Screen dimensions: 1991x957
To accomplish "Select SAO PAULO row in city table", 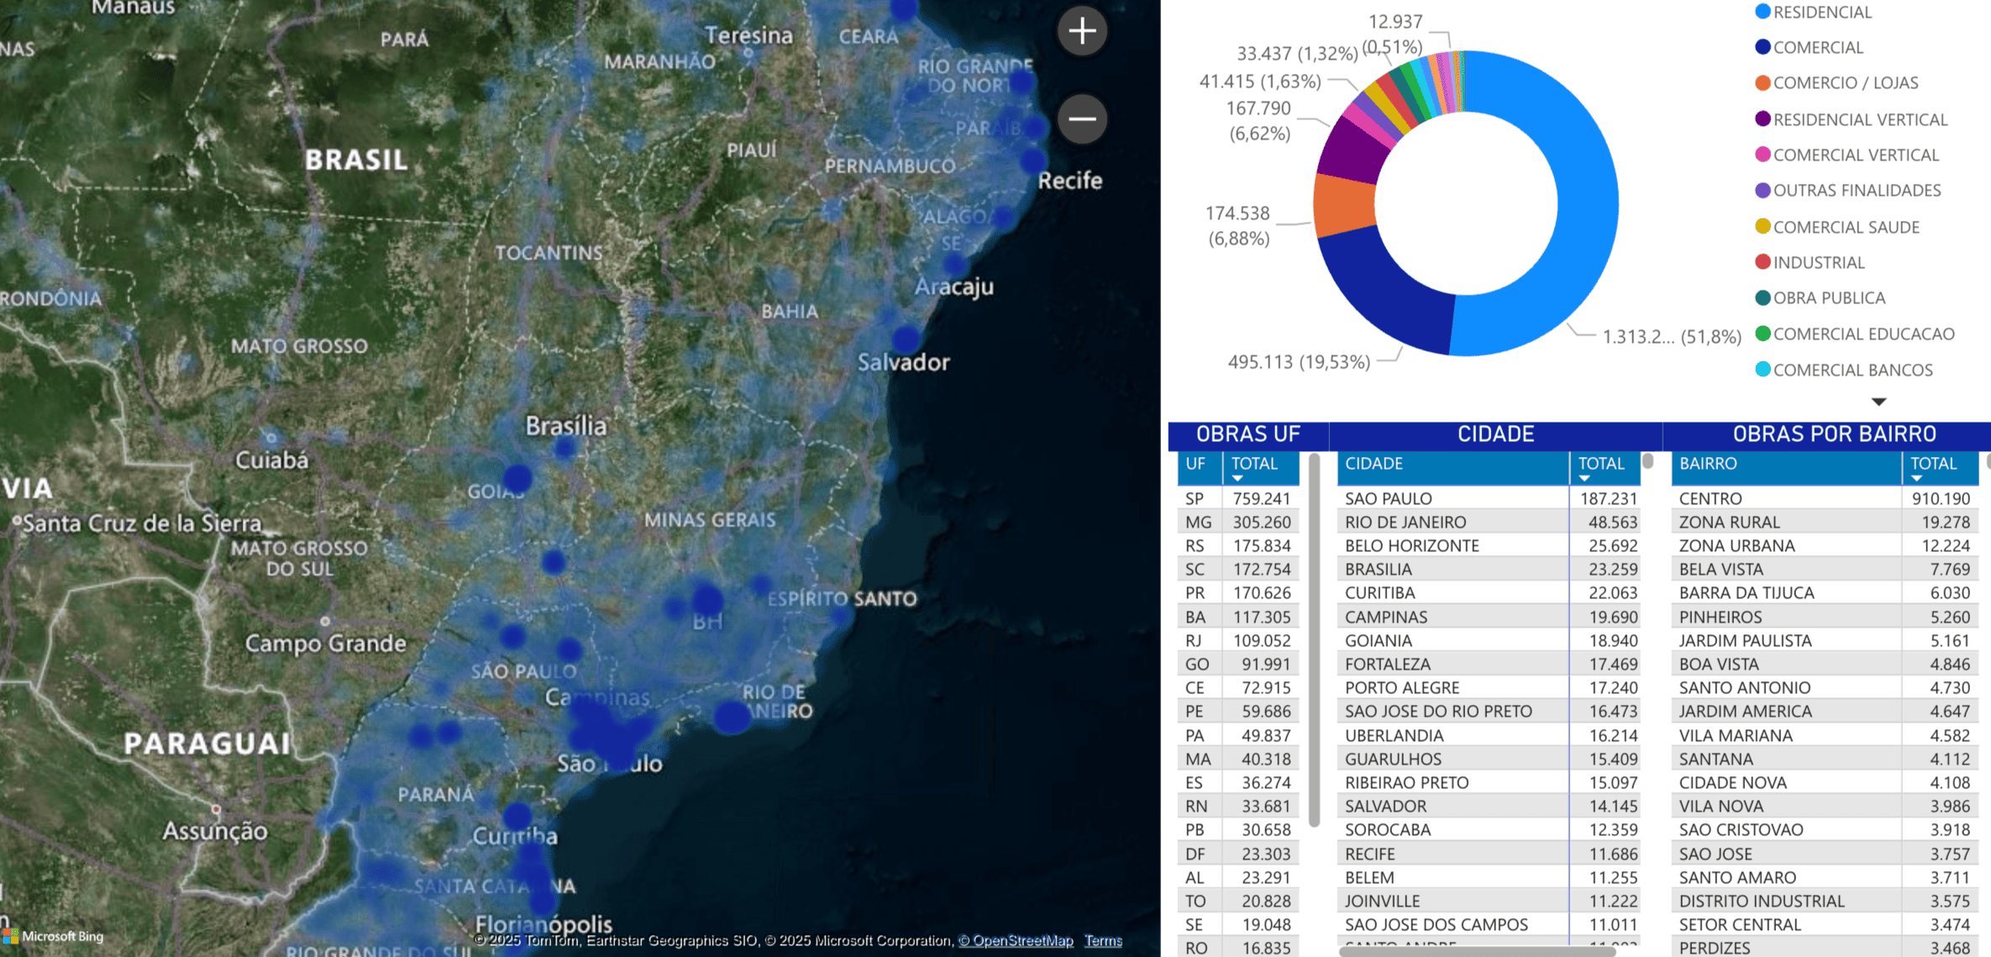I will (1489, 498).
